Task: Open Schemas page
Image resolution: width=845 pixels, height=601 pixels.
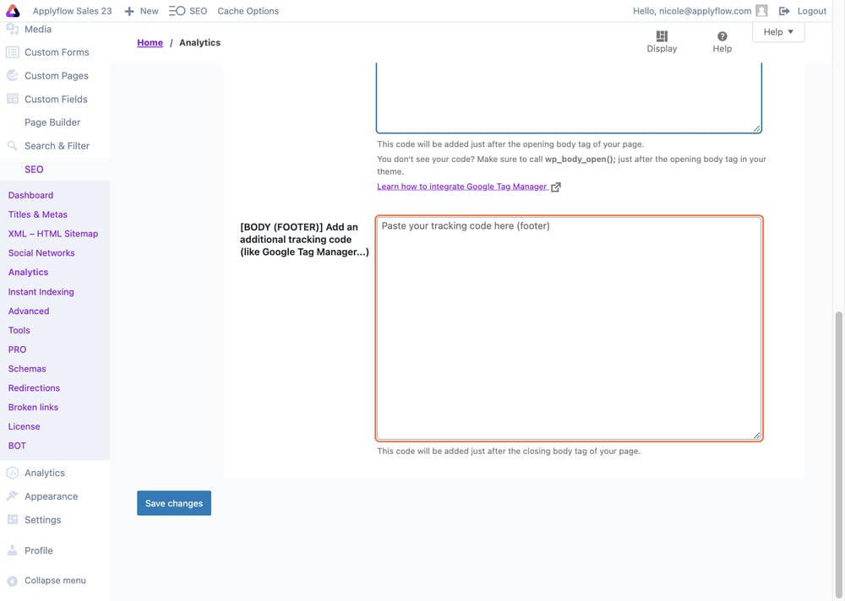Action: coord(27,369)
